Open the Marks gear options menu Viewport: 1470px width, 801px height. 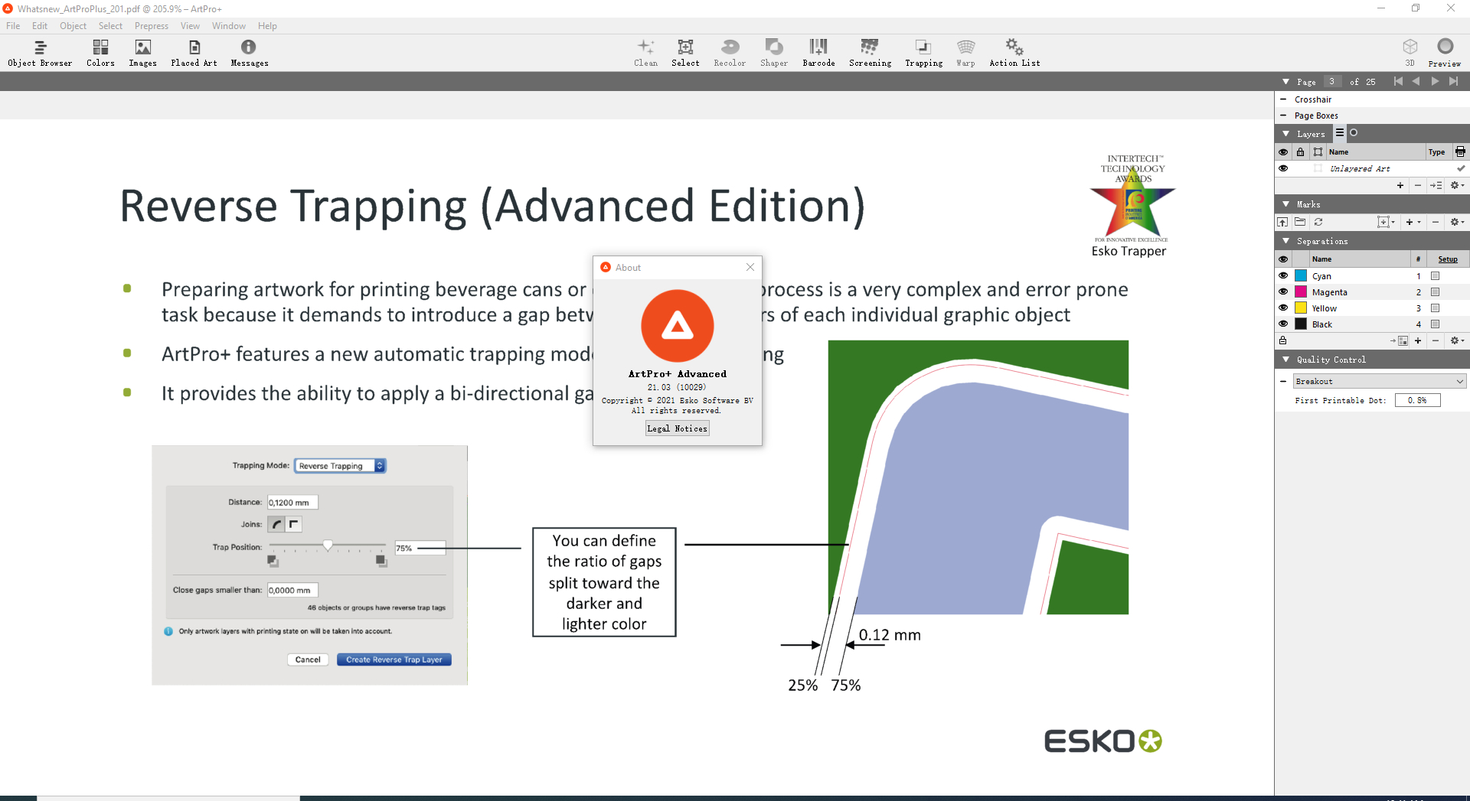pyautogui.click(x=1457, y=222)
